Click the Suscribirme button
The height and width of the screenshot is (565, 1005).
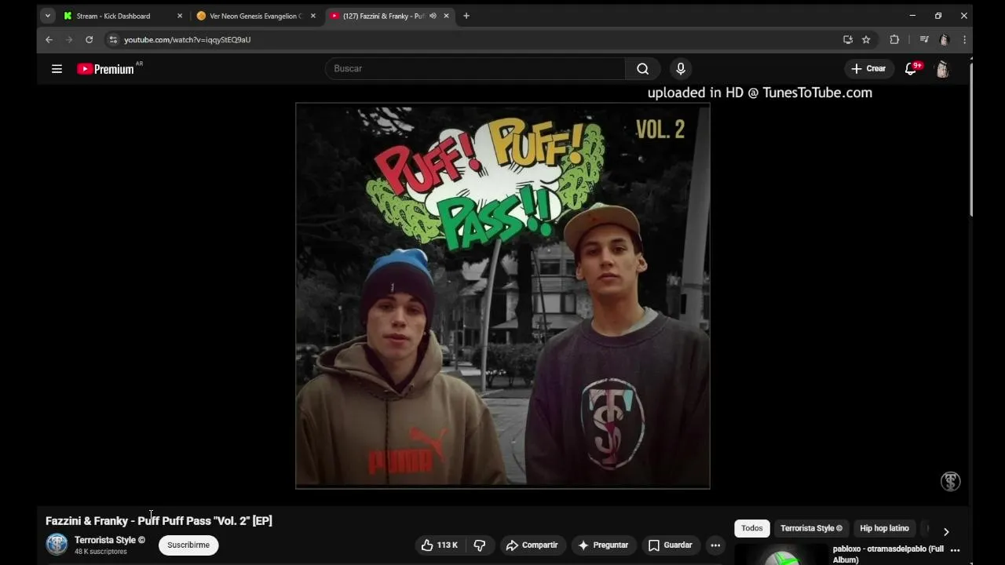coord(188,545)
